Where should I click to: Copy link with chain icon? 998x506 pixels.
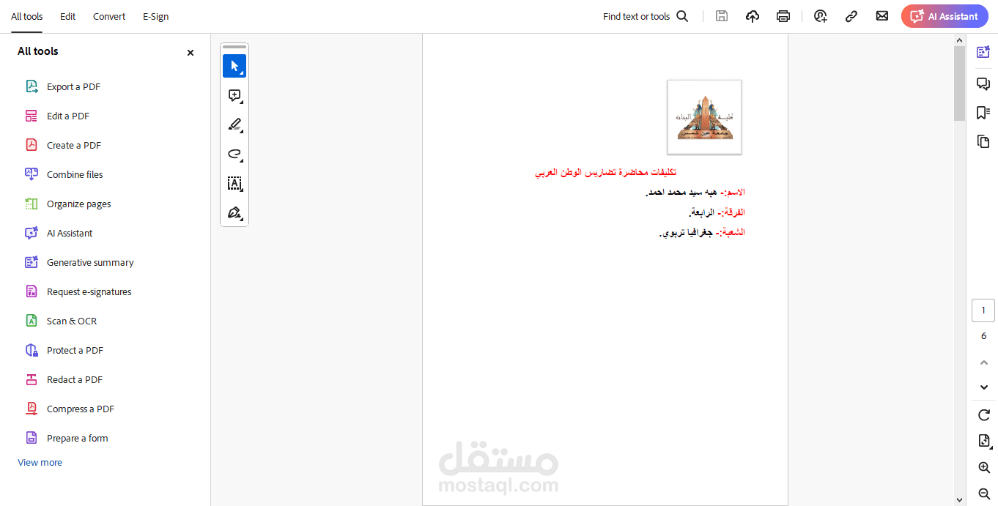(x=851, y=16)
